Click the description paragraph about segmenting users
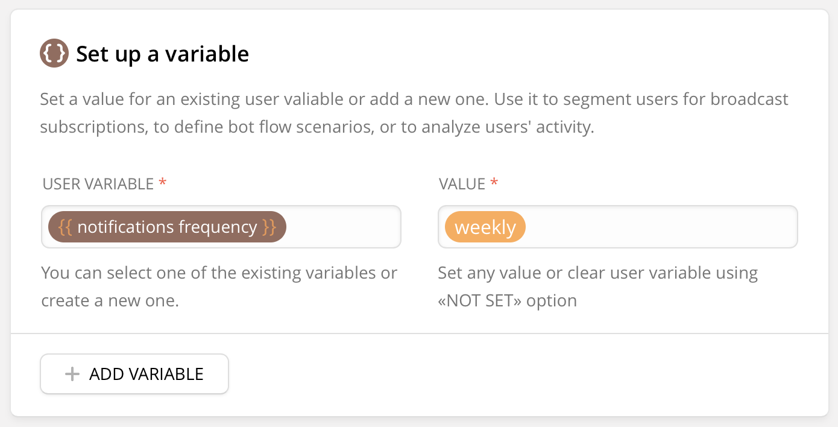Viewport: 838px width, 427px height. pos(414,113)
